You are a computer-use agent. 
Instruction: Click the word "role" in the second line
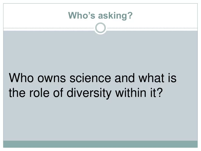(x=39, y=93)
